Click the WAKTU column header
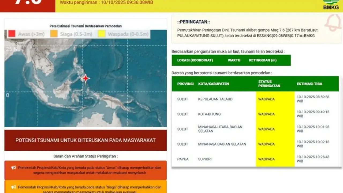 234,60
